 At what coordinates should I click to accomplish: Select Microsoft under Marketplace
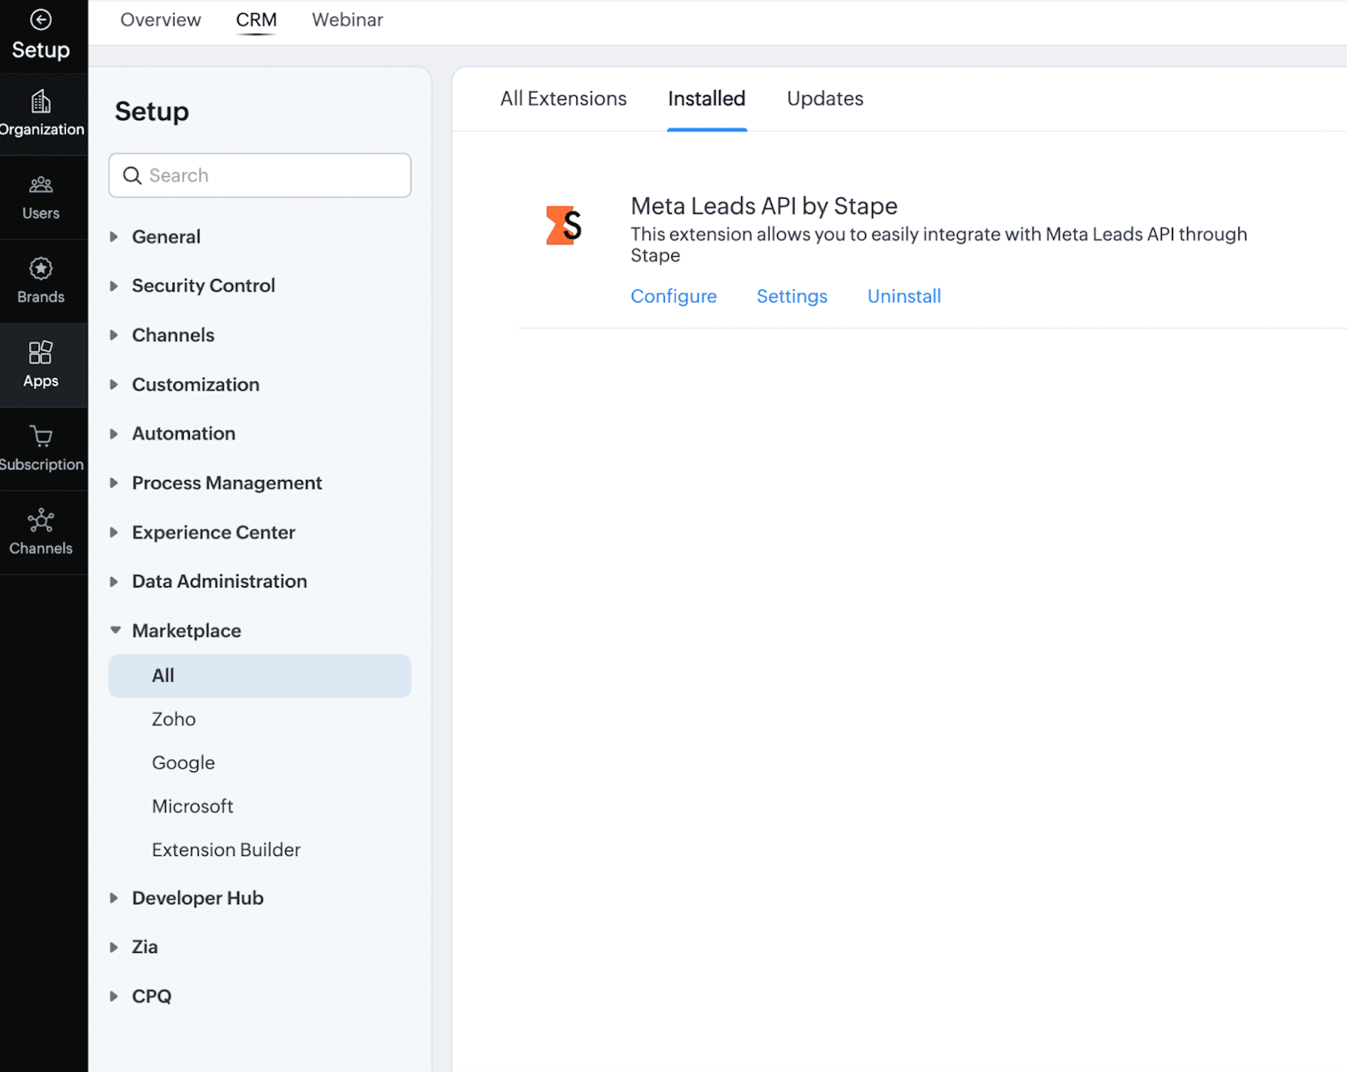click(192, 807)
